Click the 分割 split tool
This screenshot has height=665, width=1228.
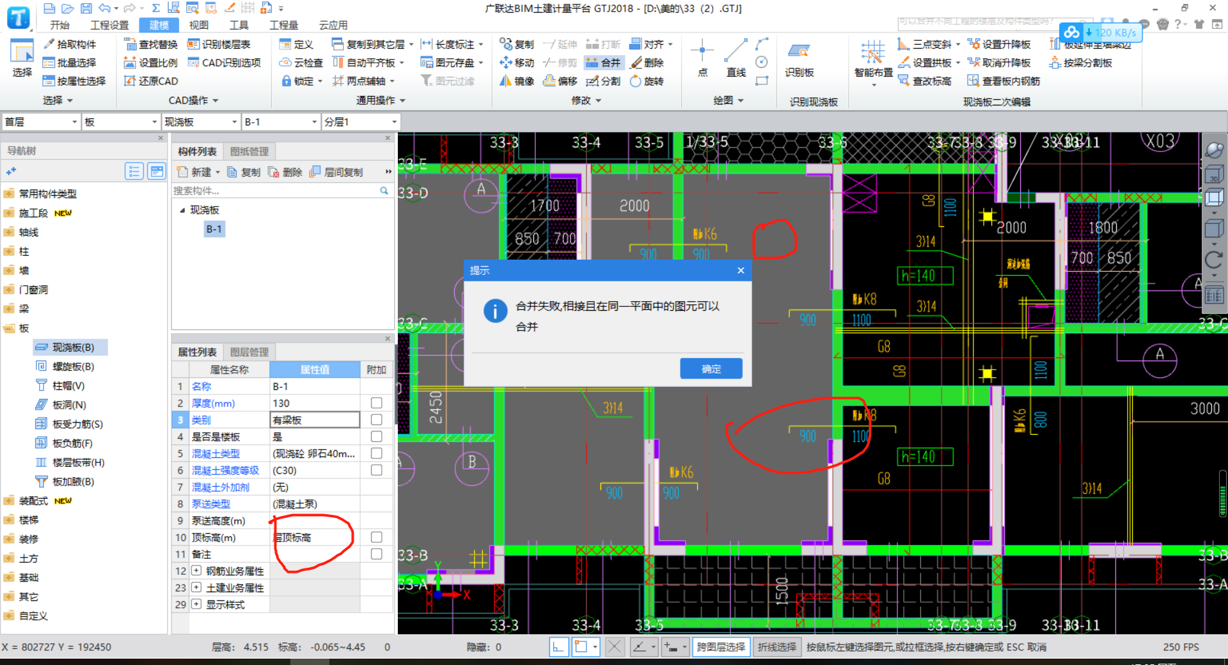click(x=603, y=81)
